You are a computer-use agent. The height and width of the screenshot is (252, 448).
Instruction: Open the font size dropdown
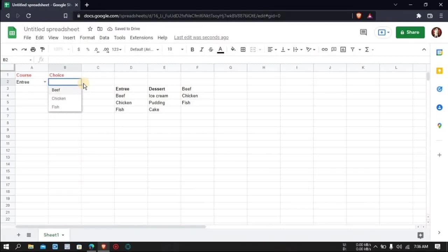(x=174, y=49)
